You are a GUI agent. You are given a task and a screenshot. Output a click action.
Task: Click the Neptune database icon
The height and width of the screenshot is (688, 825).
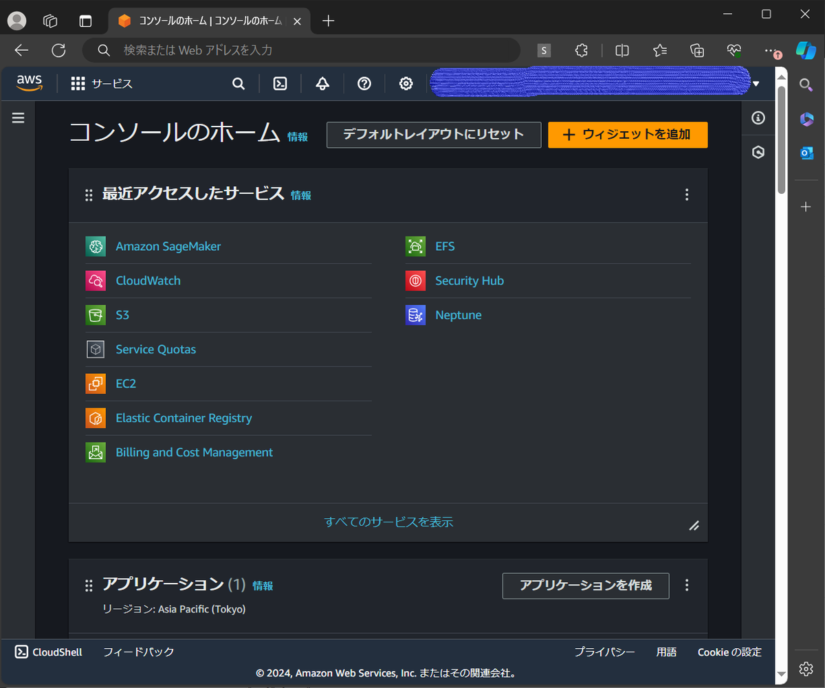click(415, 315)
